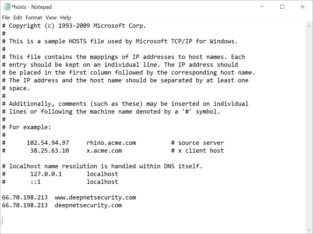Image resolution: width=313 pixels, height=234 pixels.
Task: Maximize the Notepad window
Action: point(282,7)
